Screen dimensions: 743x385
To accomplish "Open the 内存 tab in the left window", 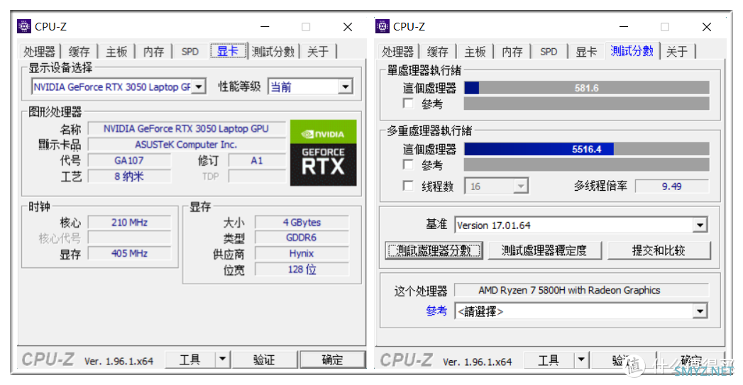I will pos(153,51).
